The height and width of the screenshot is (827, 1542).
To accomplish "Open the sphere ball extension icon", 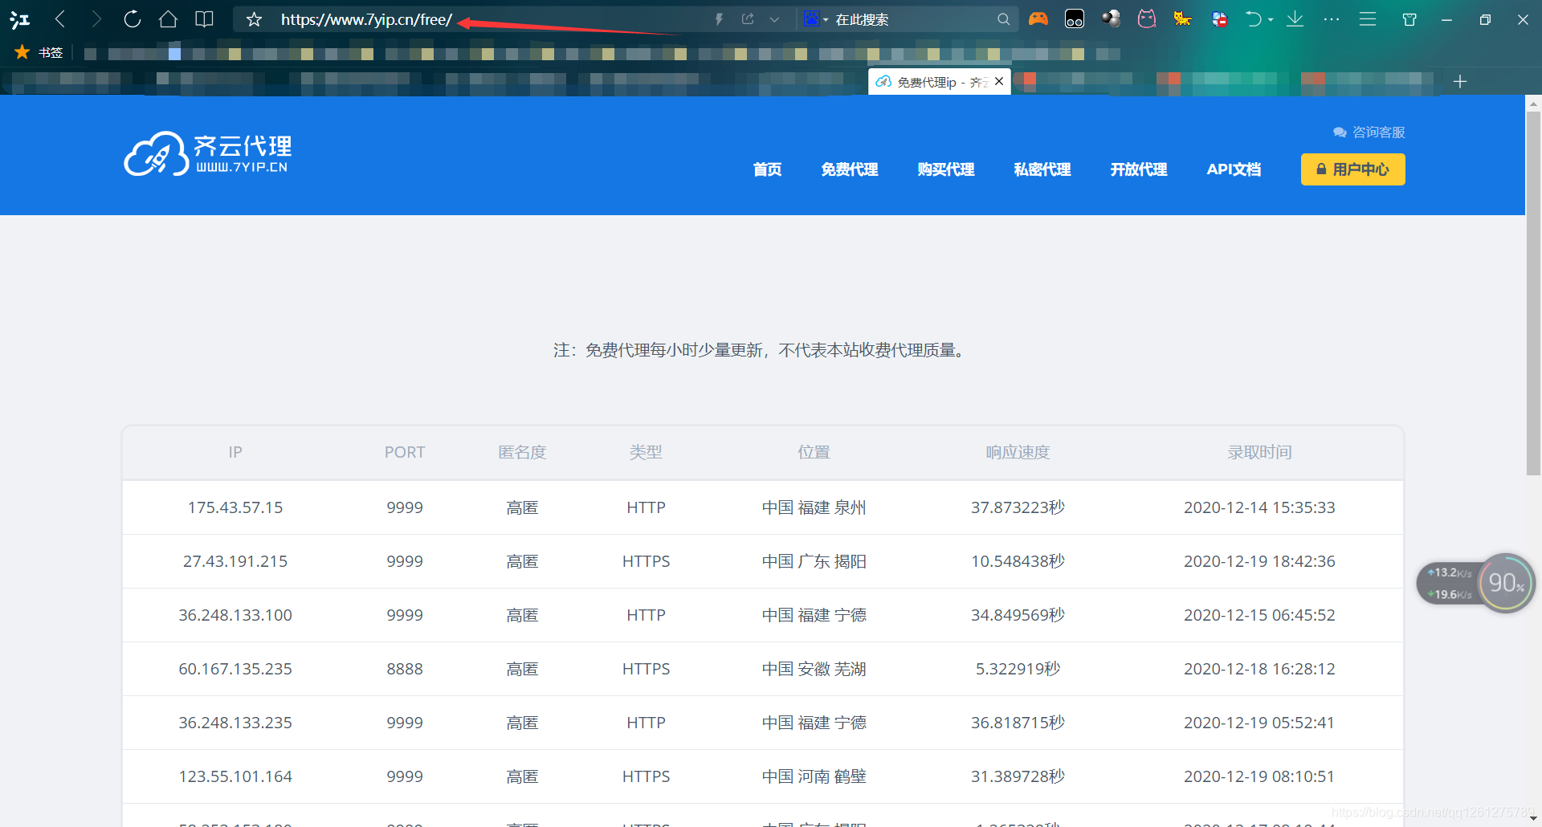I will tap(1111, 18).
